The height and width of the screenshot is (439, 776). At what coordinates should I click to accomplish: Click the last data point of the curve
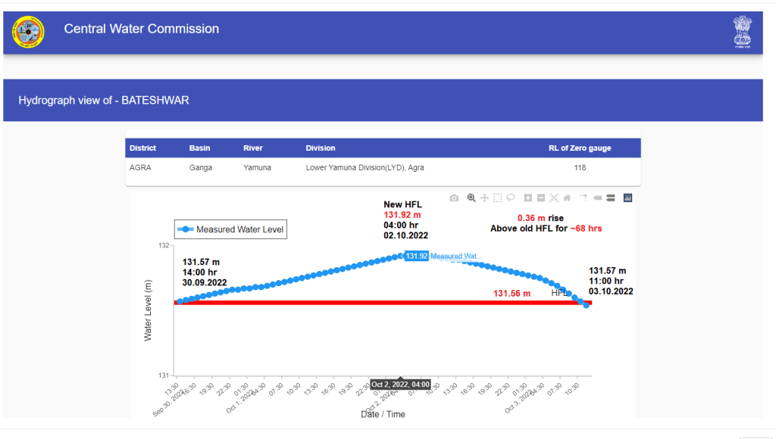(587, 305)
